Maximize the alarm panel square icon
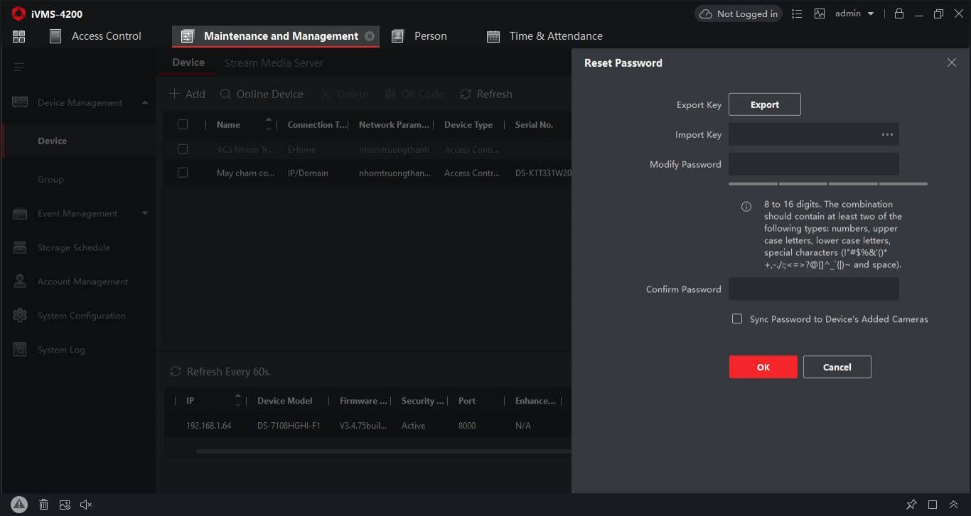 click(x=933, y=505)
